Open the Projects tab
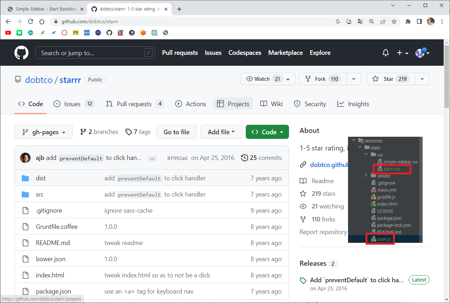 point(233,104)
